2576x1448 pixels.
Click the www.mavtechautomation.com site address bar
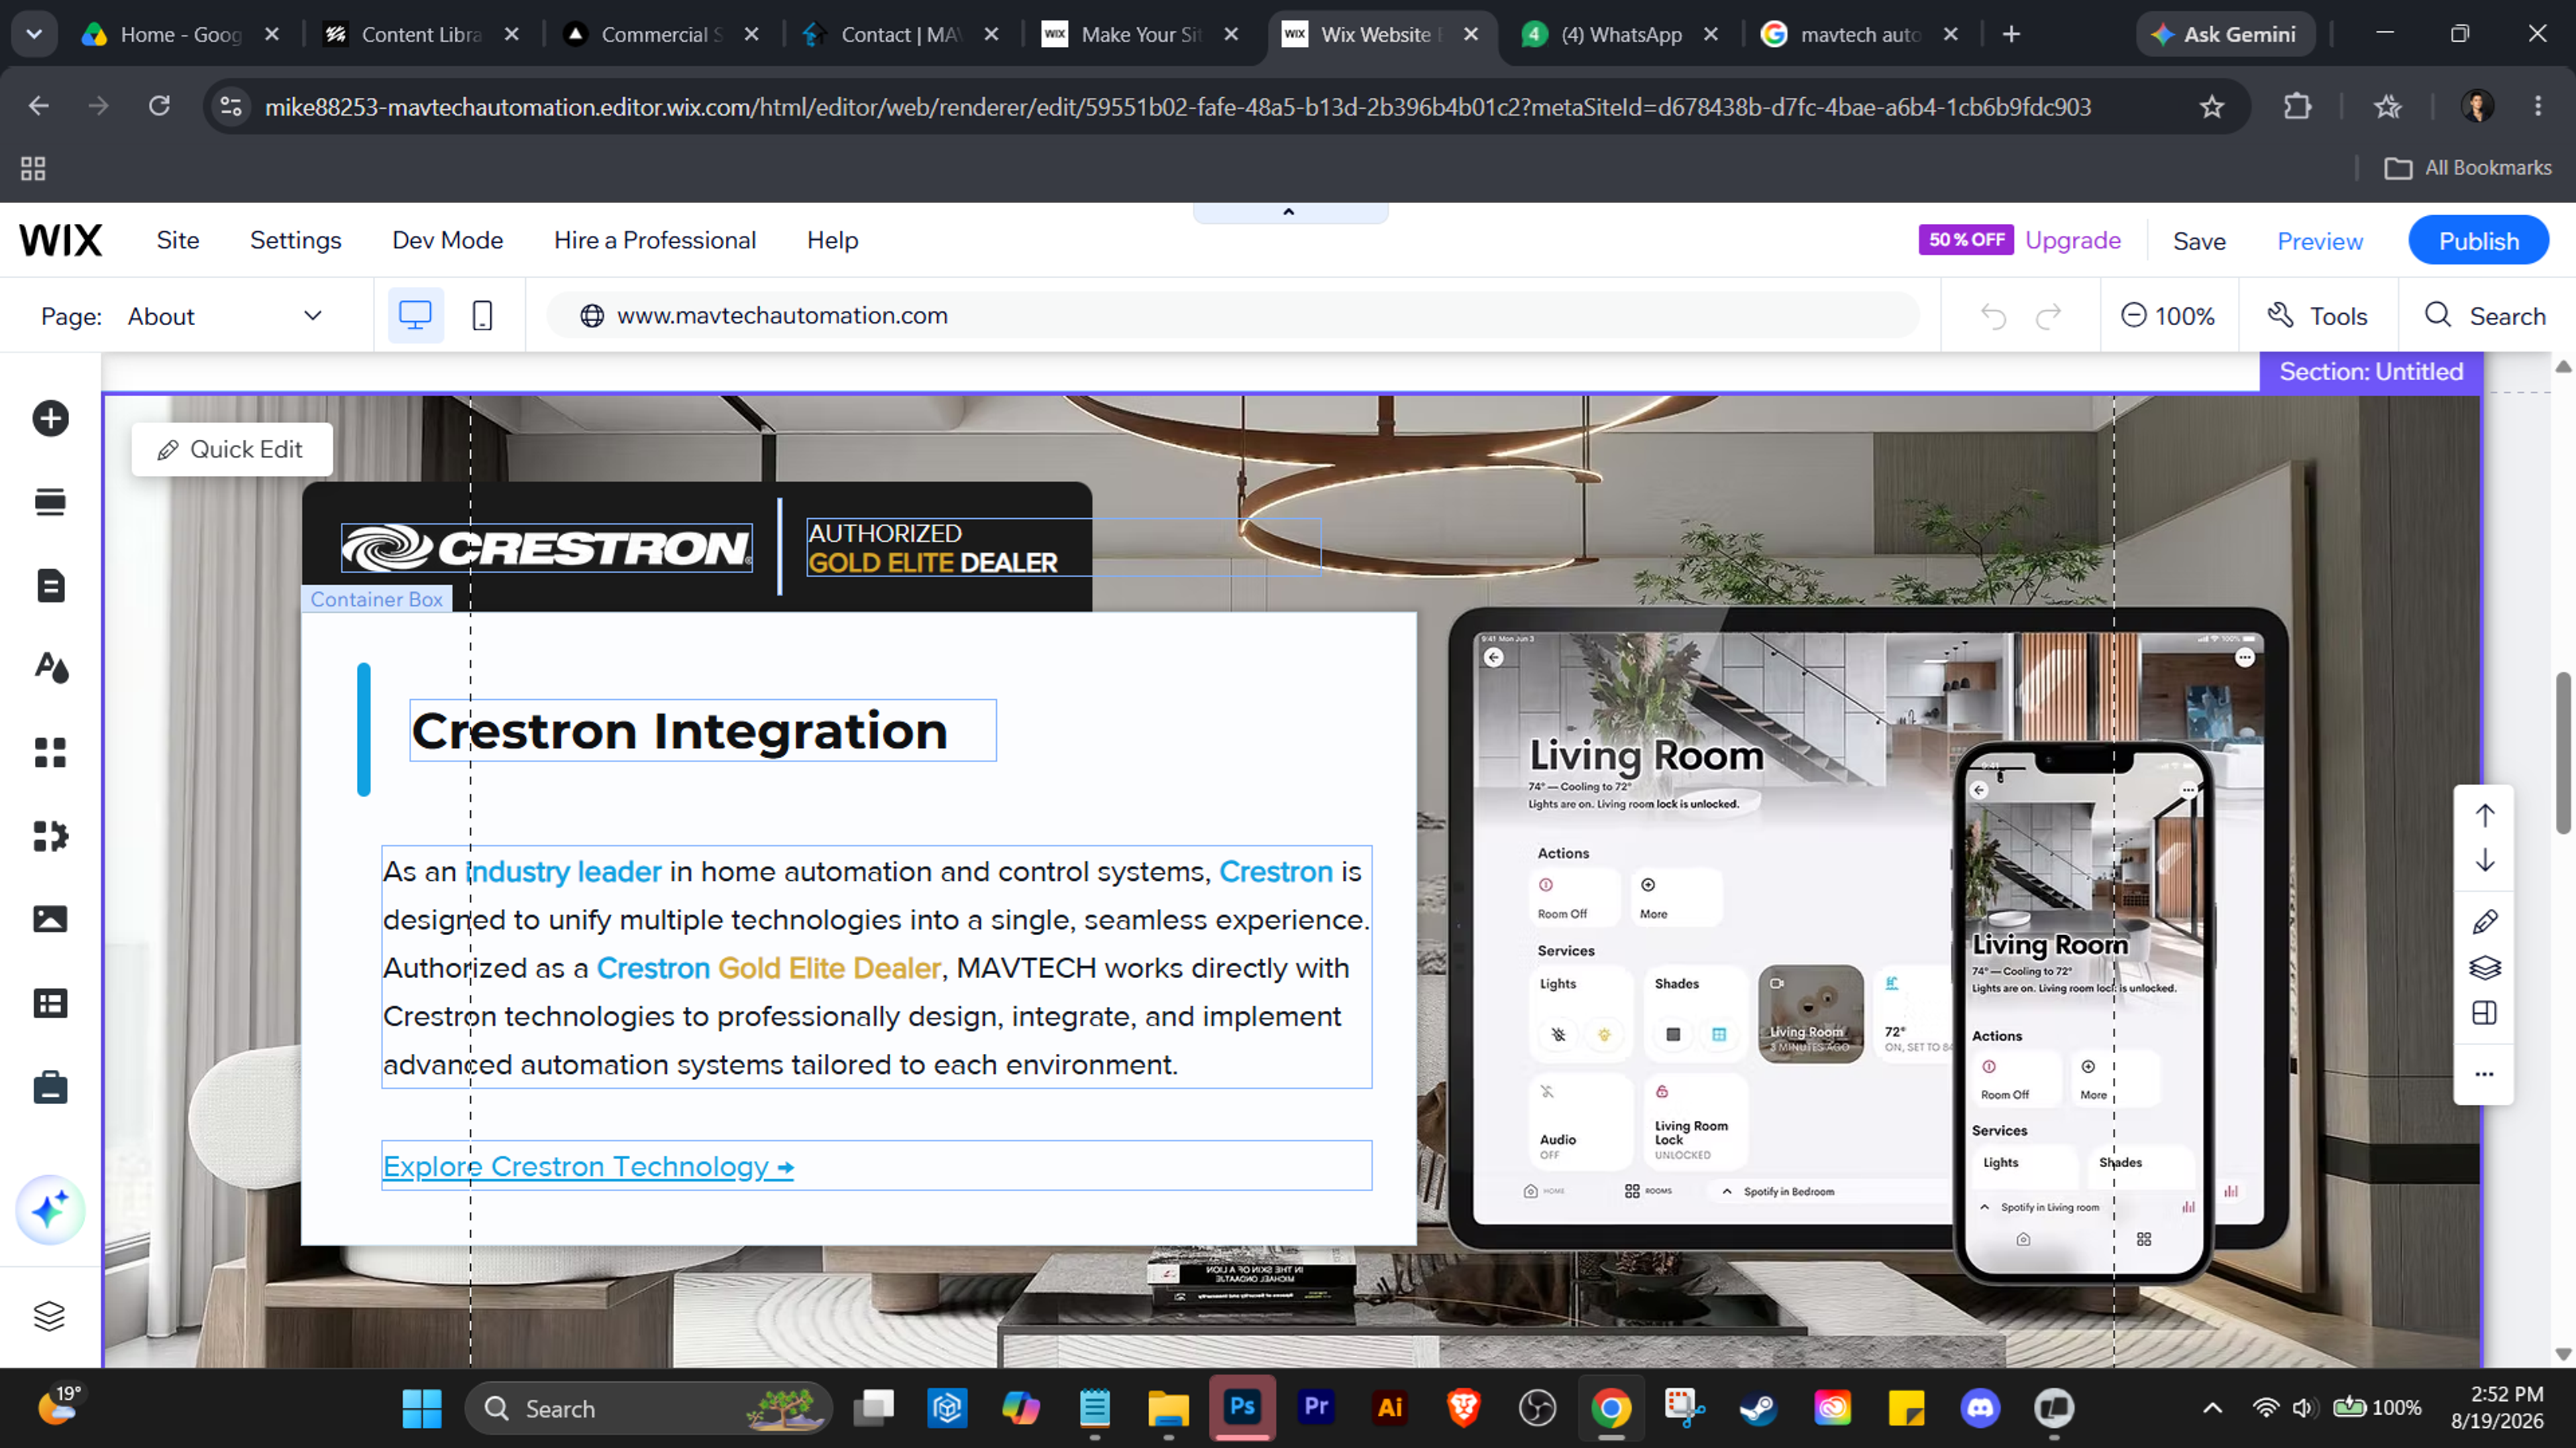tap(1232, 316)
